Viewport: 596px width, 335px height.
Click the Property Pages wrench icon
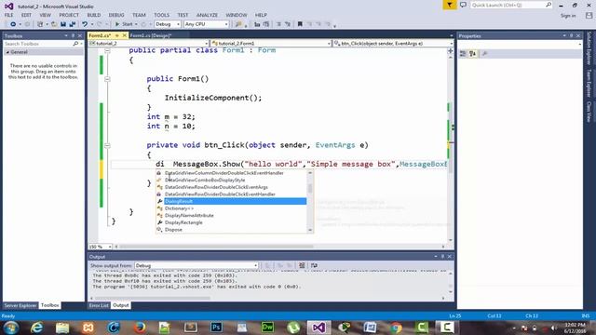tap(484, 54)
